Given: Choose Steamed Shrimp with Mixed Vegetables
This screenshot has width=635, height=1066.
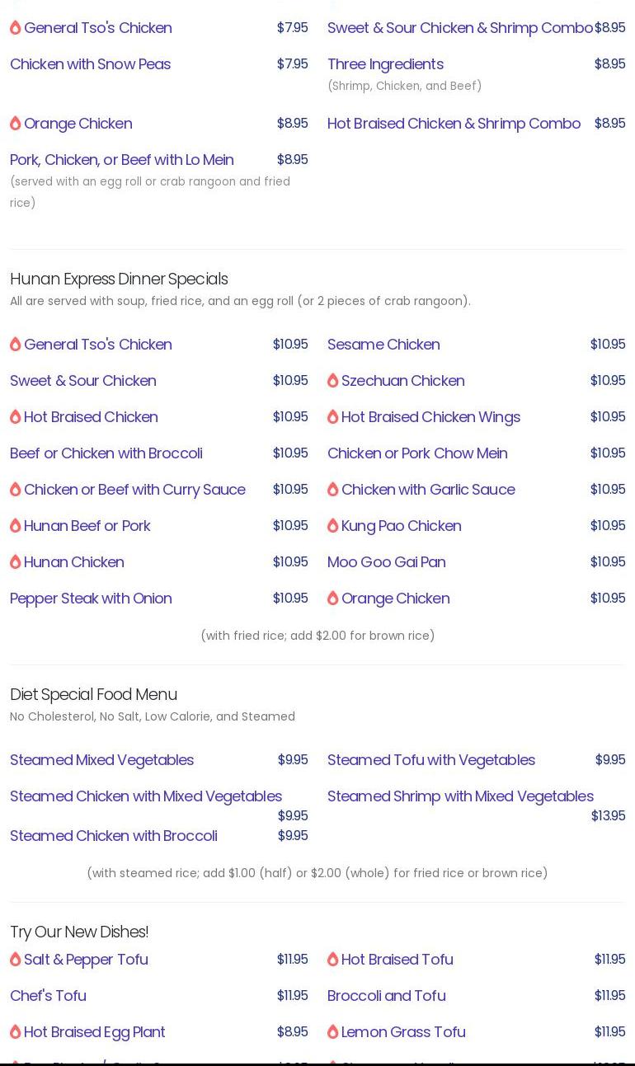Looking at the screenshot, I should click(460, 796).
